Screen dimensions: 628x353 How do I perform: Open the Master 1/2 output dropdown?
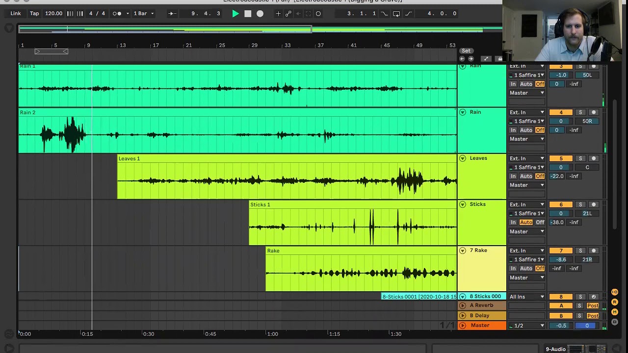point(527,326)
